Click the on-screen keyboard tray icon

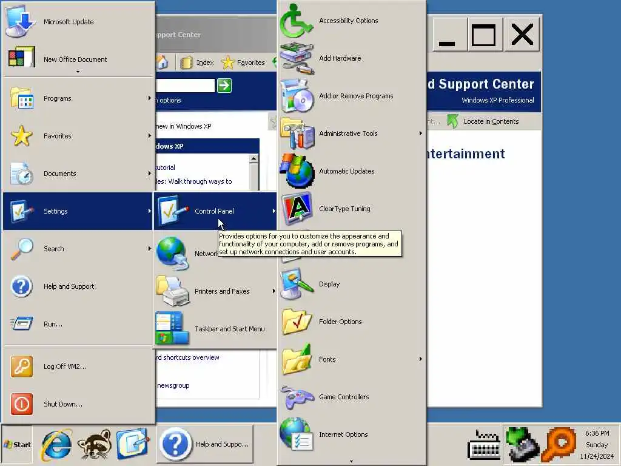[483, 445]
